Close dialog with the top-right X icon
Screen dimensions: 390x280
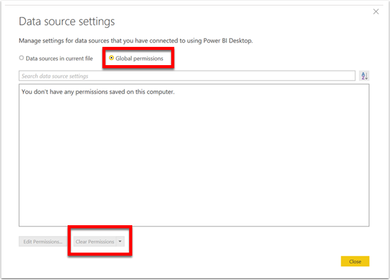click(x=376, y=12)
